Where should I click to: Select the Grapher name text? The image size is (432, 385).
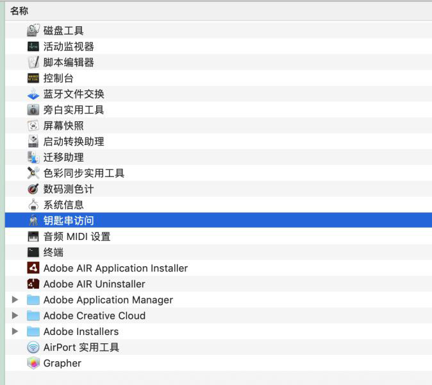[x=62, y=363]
